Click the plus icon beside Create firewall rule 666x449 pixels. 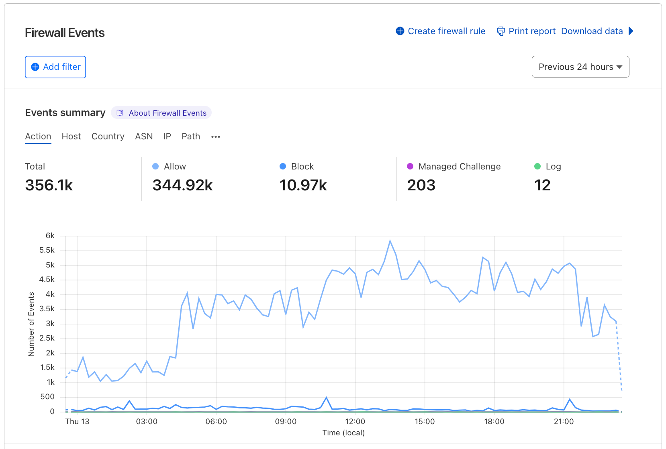tap(400, 31)
